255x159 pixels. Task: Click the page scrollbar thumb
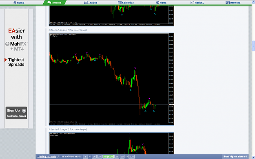253,46
